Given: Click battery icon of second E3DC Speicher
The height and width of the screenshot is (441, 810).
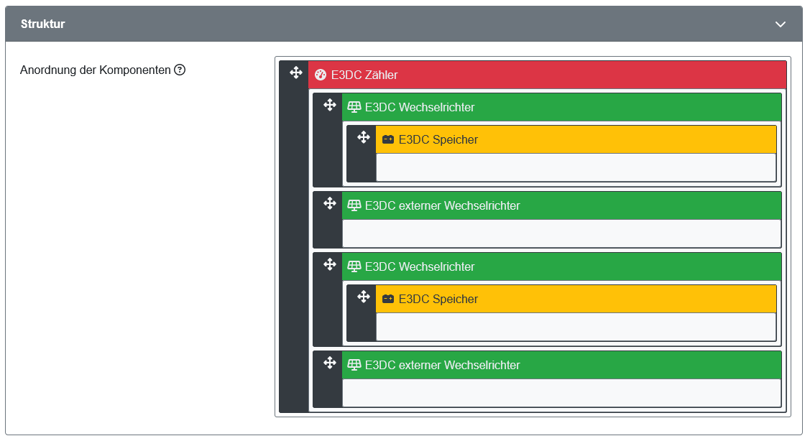Looking at the screenshot, I should (388, 299).
